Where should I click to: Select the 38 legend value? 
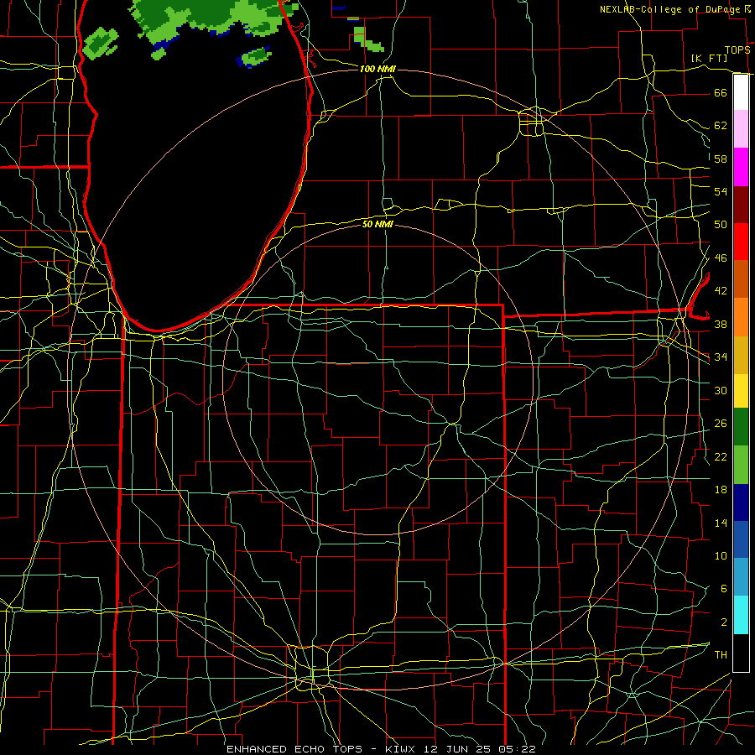pos(721,324)
